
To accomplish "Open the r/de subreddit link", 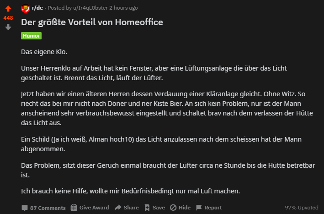I will [37, 9].
